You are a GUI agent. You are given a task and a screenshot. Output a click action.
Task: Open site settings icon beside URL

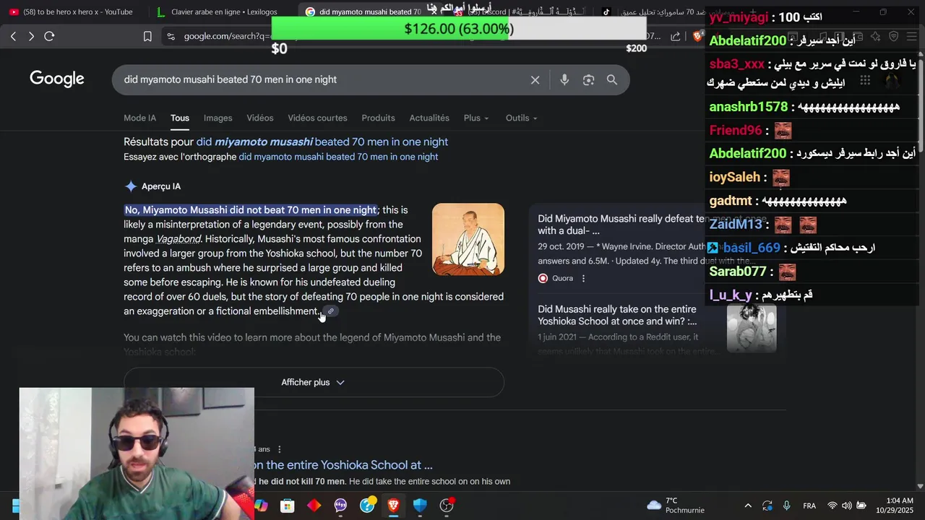tap(171, 36)
